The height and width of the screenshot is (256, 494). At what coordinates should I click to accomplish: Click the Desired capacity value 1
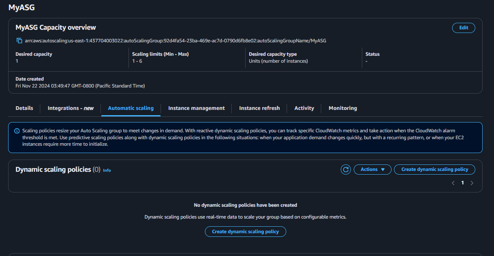(17, 61)
